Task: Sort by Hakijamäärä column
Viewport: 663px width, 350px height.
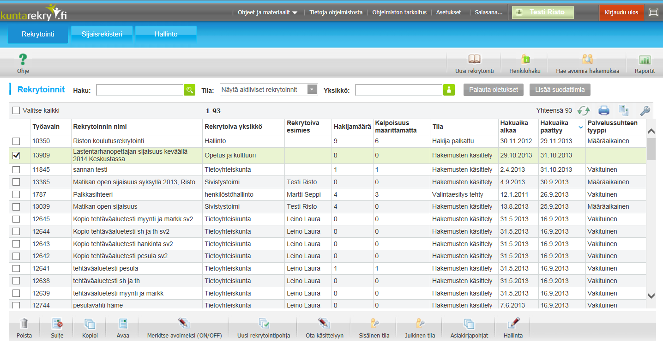Action: (352, 127)
